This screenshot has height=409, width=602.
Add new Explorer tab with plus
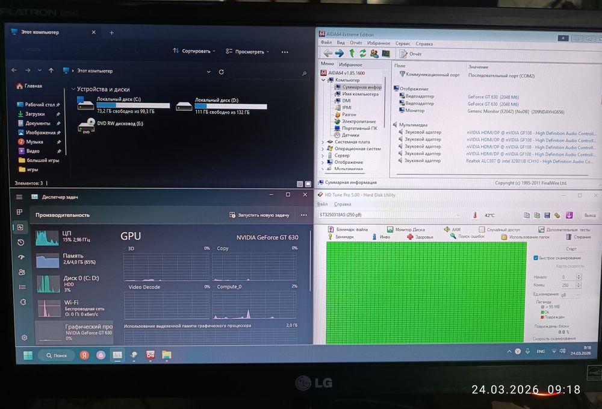pos(112,33)
